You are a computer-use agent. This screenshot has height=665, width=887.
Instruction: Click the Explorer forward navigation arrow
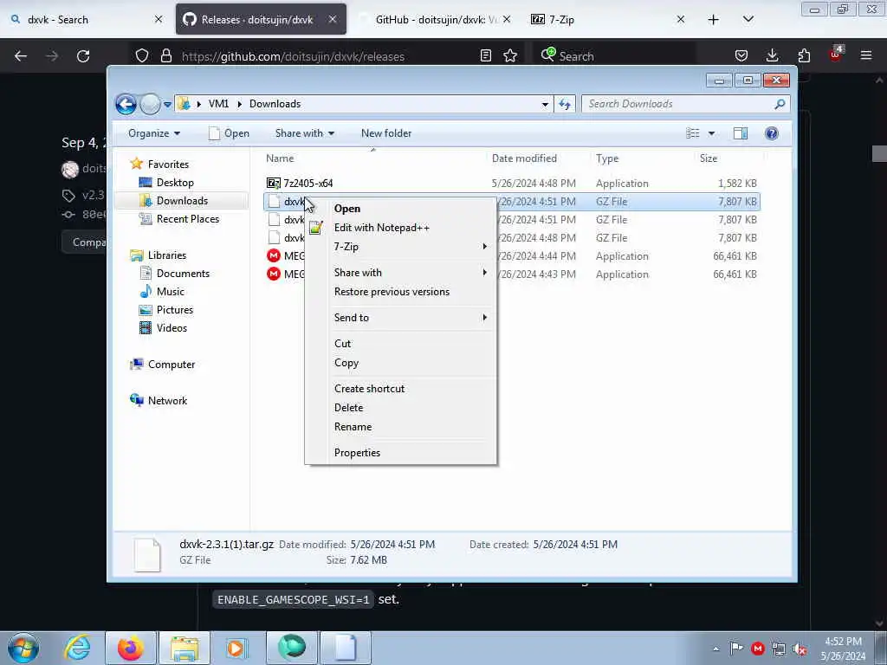tap(150, 104)
